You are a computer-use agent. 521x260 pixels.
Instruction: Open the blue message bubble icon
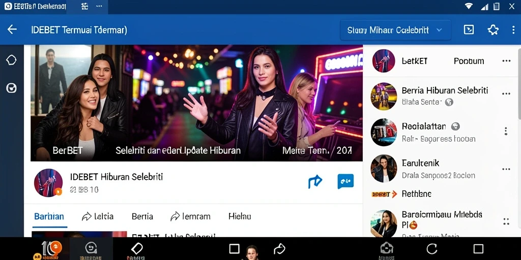click(x=345, y=181)
